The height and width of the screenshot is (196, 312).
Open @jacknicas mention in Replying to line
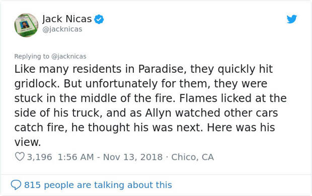click(69, 57)
